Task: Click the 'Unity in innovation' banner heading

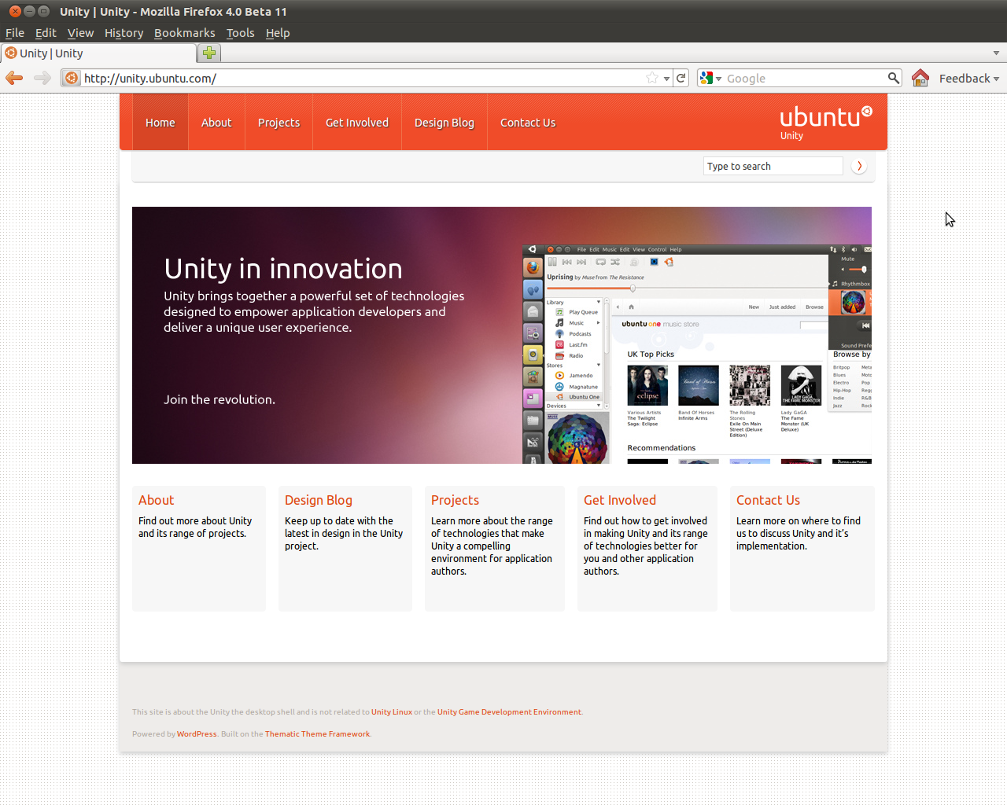Action: 283,269
